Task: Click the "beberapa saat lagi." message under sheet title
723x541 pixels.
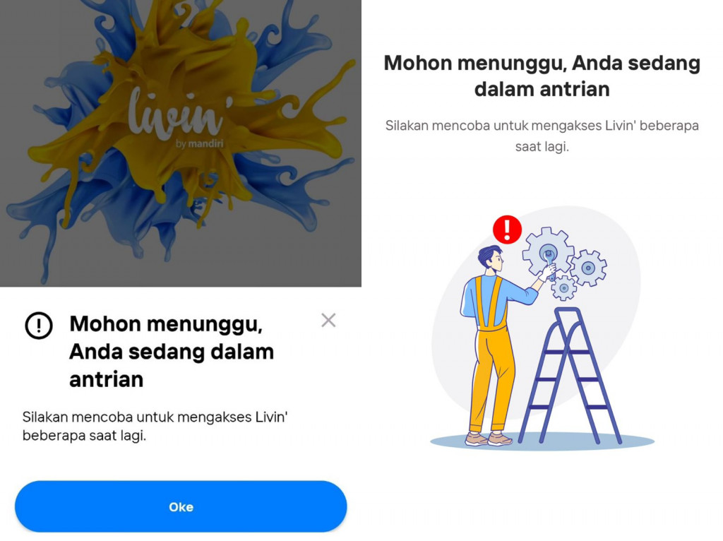Action: tap(84, 435)
